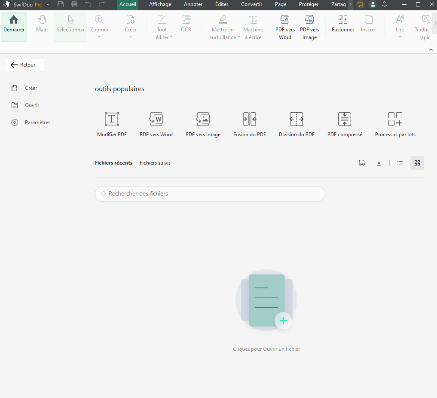Switch to grid view of files

pos(417,163)
